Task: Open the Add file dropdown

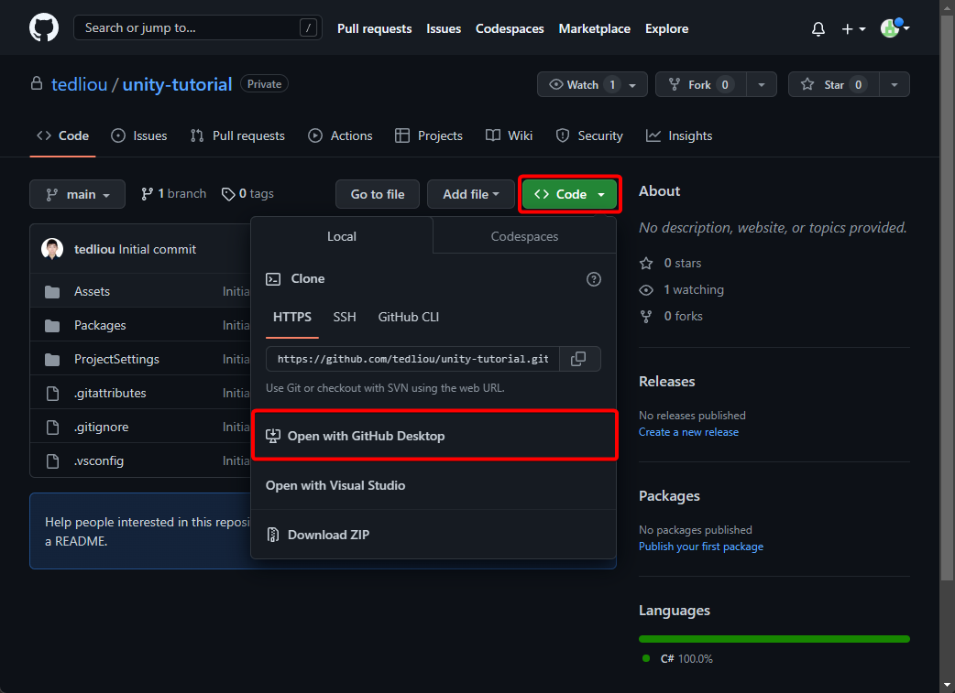Action: [471, 194]
